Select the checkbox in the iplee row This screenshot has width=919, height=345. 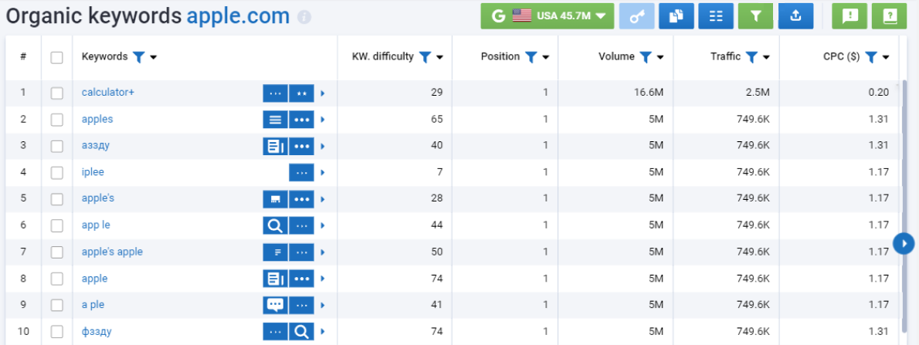[x=57, y=173]
